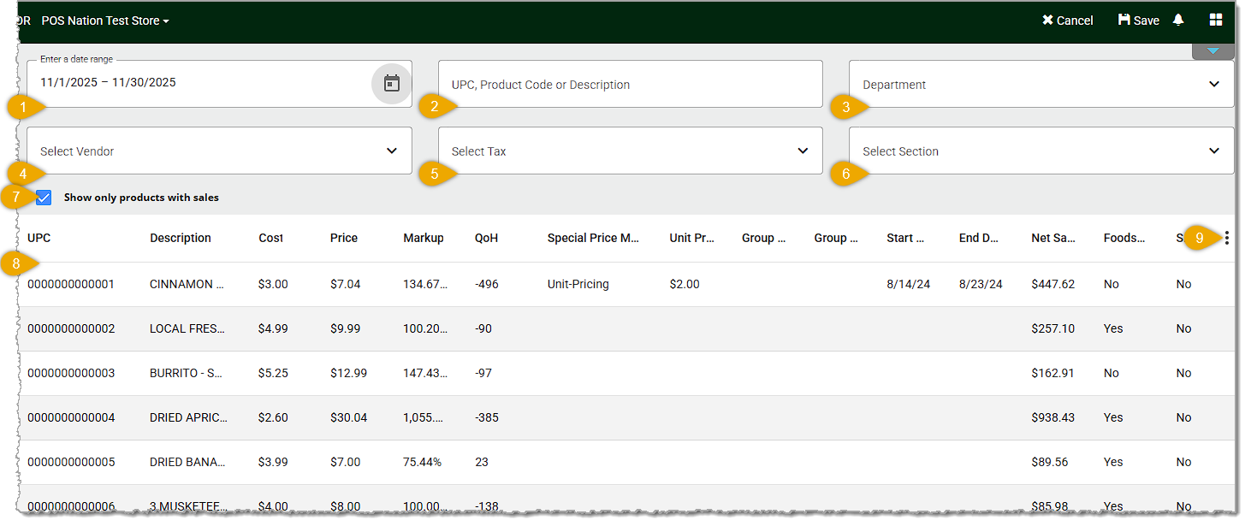Expand the Select Vendor dropdown
This screenshot has width=1245, height=526.
pos(219,151)
